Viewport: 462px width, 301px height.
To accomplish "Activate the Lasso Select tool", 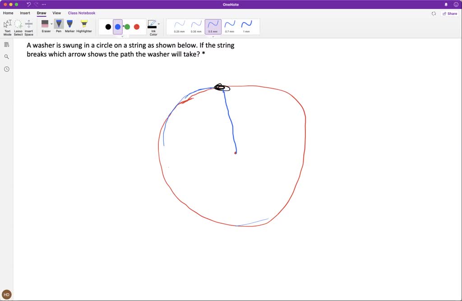I will (x=18, y=26).
